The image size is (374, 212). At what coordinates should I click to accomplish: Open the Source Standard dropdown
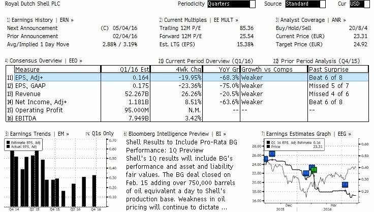point(305,4)
